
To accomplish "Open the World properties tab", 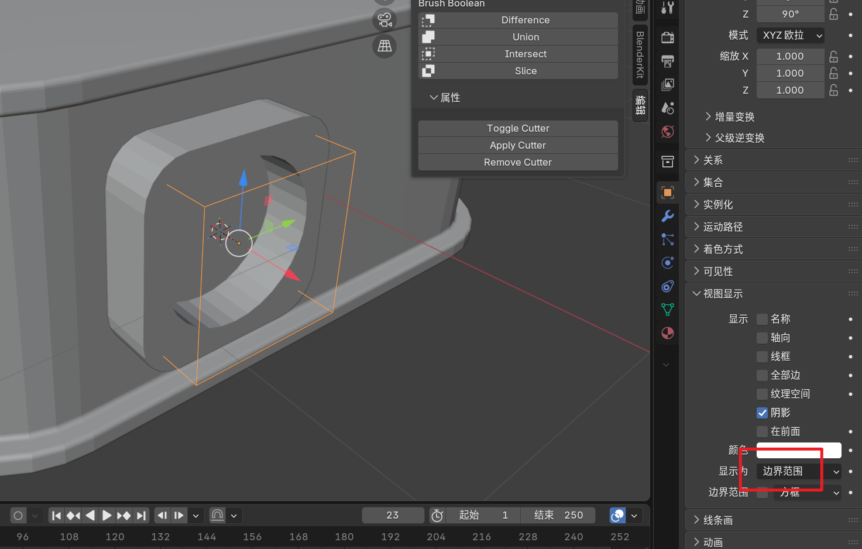I will tap(667, 132).
